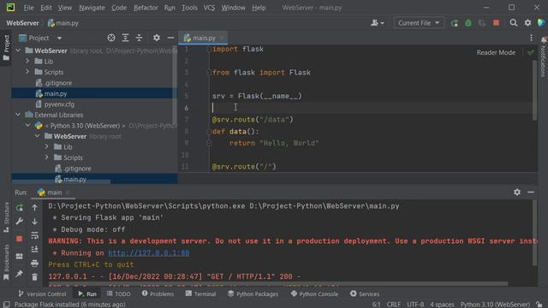Expand Lib folder under External Libraries
548x308 pixels.
pyautogui.click(x=47, y=147)
